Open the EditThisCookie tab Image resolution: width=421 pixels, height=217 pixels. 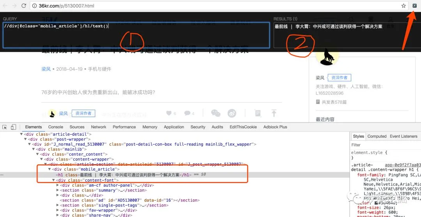243,127
